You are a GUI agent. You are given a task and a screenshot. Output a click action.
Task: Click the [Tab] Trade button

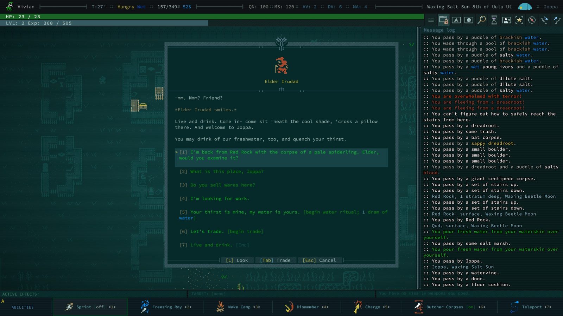coord(275,261)
